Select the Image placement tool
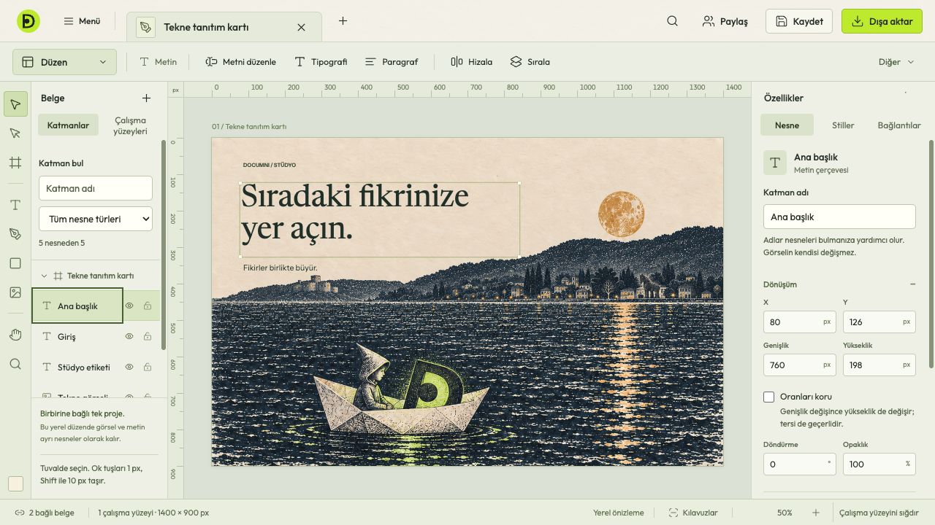 15,292
